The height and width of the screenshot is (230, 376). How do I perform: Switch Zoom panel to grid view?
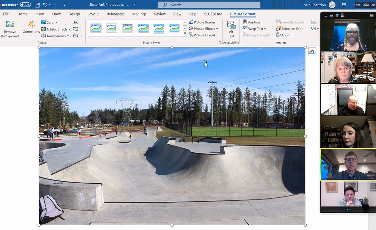tap(343, 16)
